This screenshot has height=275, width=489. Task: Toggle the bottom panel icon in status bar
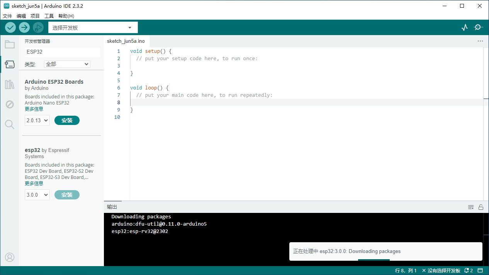point(481,271)
